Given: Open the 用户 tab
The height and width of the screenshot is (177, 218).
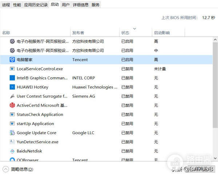Looking at the screenshot, I should click(x=66, y=5).
